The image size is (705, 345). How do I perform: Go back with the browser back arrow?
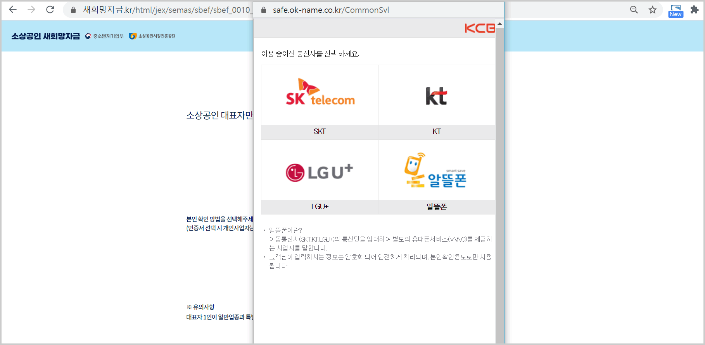click(13, 10)
